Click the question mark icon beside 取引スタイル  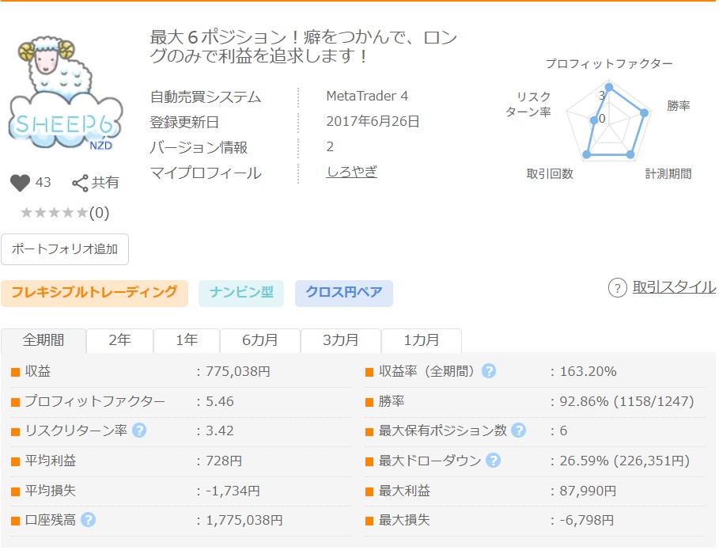(x=617, y=288)
